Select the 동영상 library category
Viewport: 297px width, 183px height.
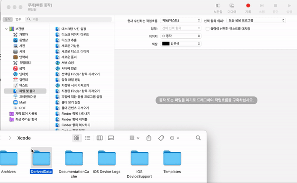[x=23, y=40]
